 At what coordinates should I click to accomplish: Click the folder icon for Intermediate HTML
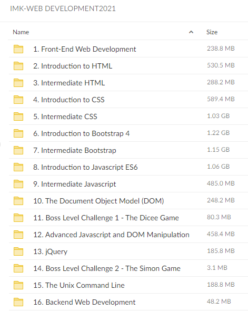point(18,83)
